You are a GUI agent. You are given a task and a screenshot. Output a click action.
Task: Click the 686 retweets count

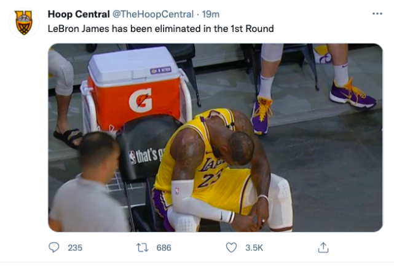164,247
